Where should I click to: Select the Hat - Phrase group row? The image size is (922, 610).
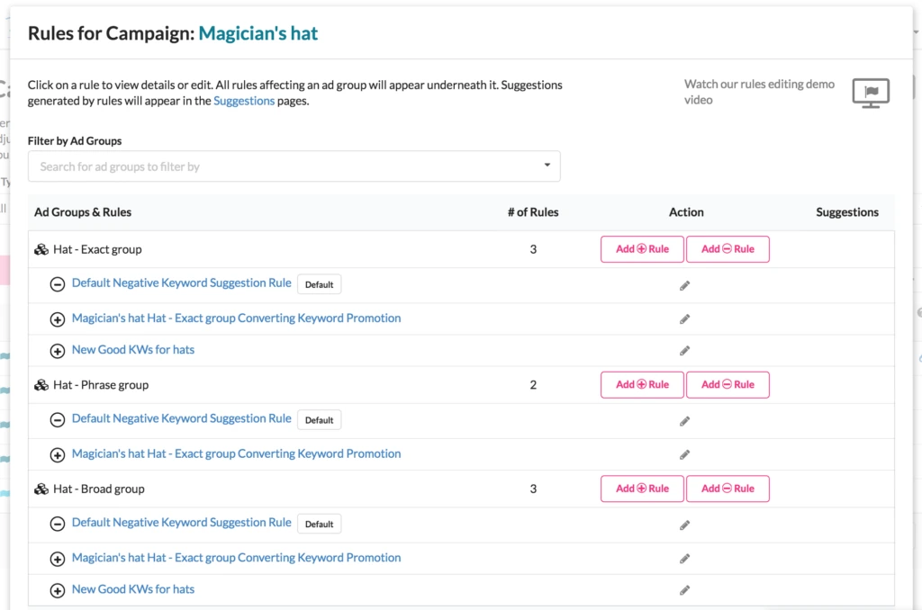(x=101, y=385)
